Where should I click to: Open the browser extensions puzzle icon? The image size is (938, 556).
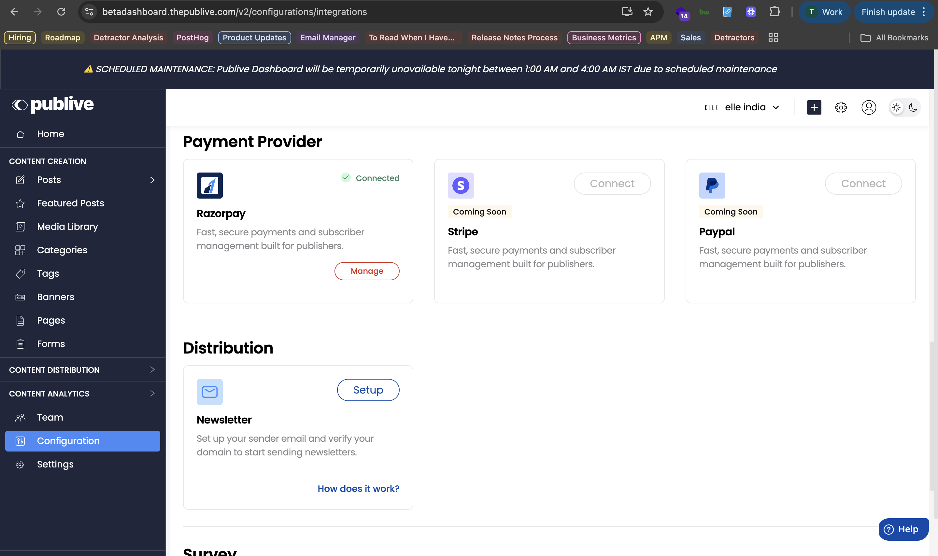[775, 12]
